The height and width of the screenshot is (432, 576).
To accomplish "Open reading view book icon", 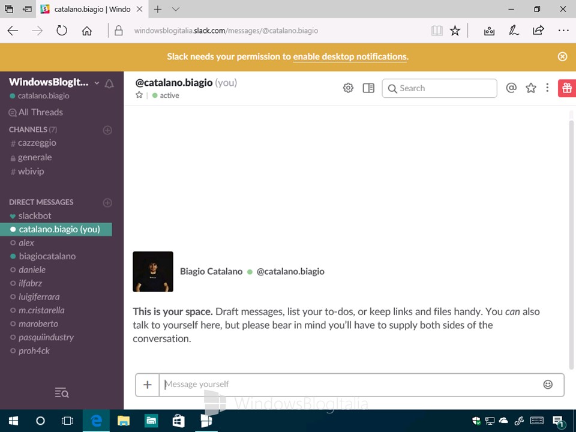I will (437, 31).
